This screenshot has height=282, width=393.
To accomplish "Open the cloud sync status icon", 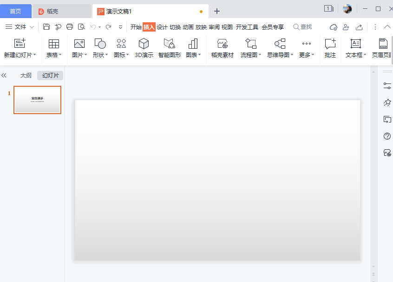I will pyautogui.click(x=333, y=27).
